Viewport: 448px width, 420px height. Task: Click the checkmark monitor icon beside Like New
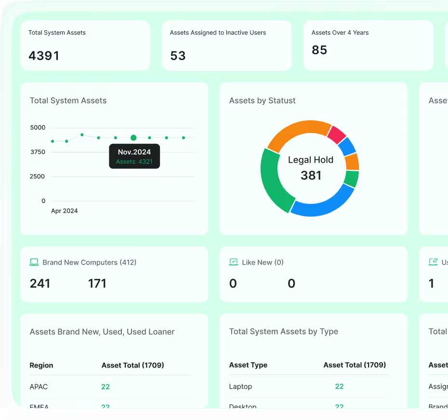[x=234, y=262]
